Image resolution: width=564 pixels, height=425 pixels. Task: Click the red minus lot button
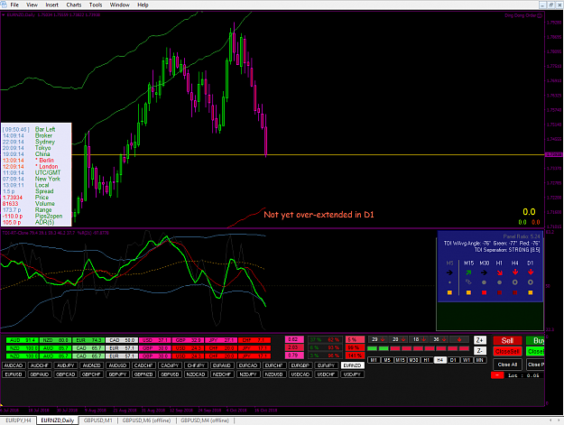(x=497, y=375)
